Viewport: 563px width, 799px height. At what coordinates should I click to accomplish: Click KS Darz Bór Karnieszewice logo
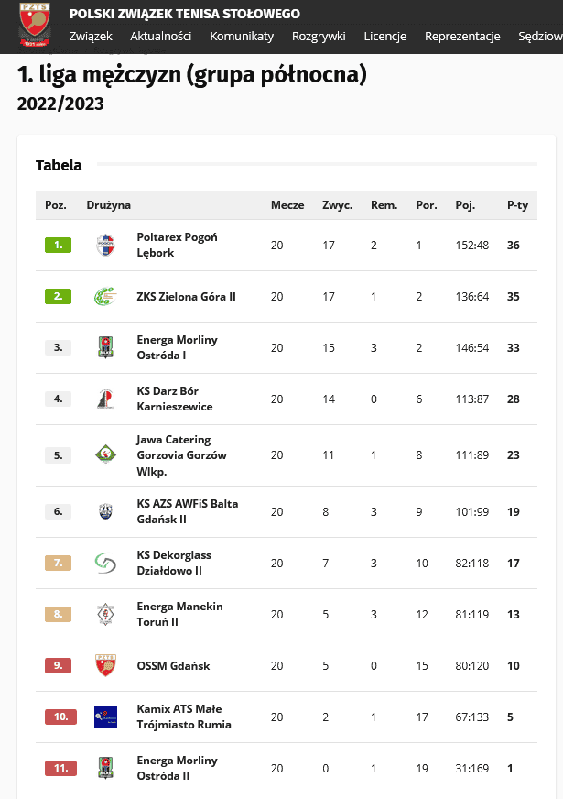tap(106, 399)
